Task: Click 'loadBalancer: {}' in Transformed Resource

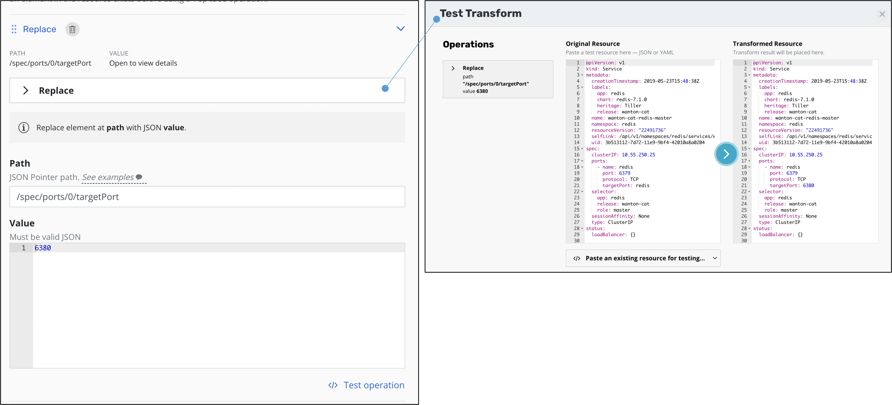Action: point(781,235)
